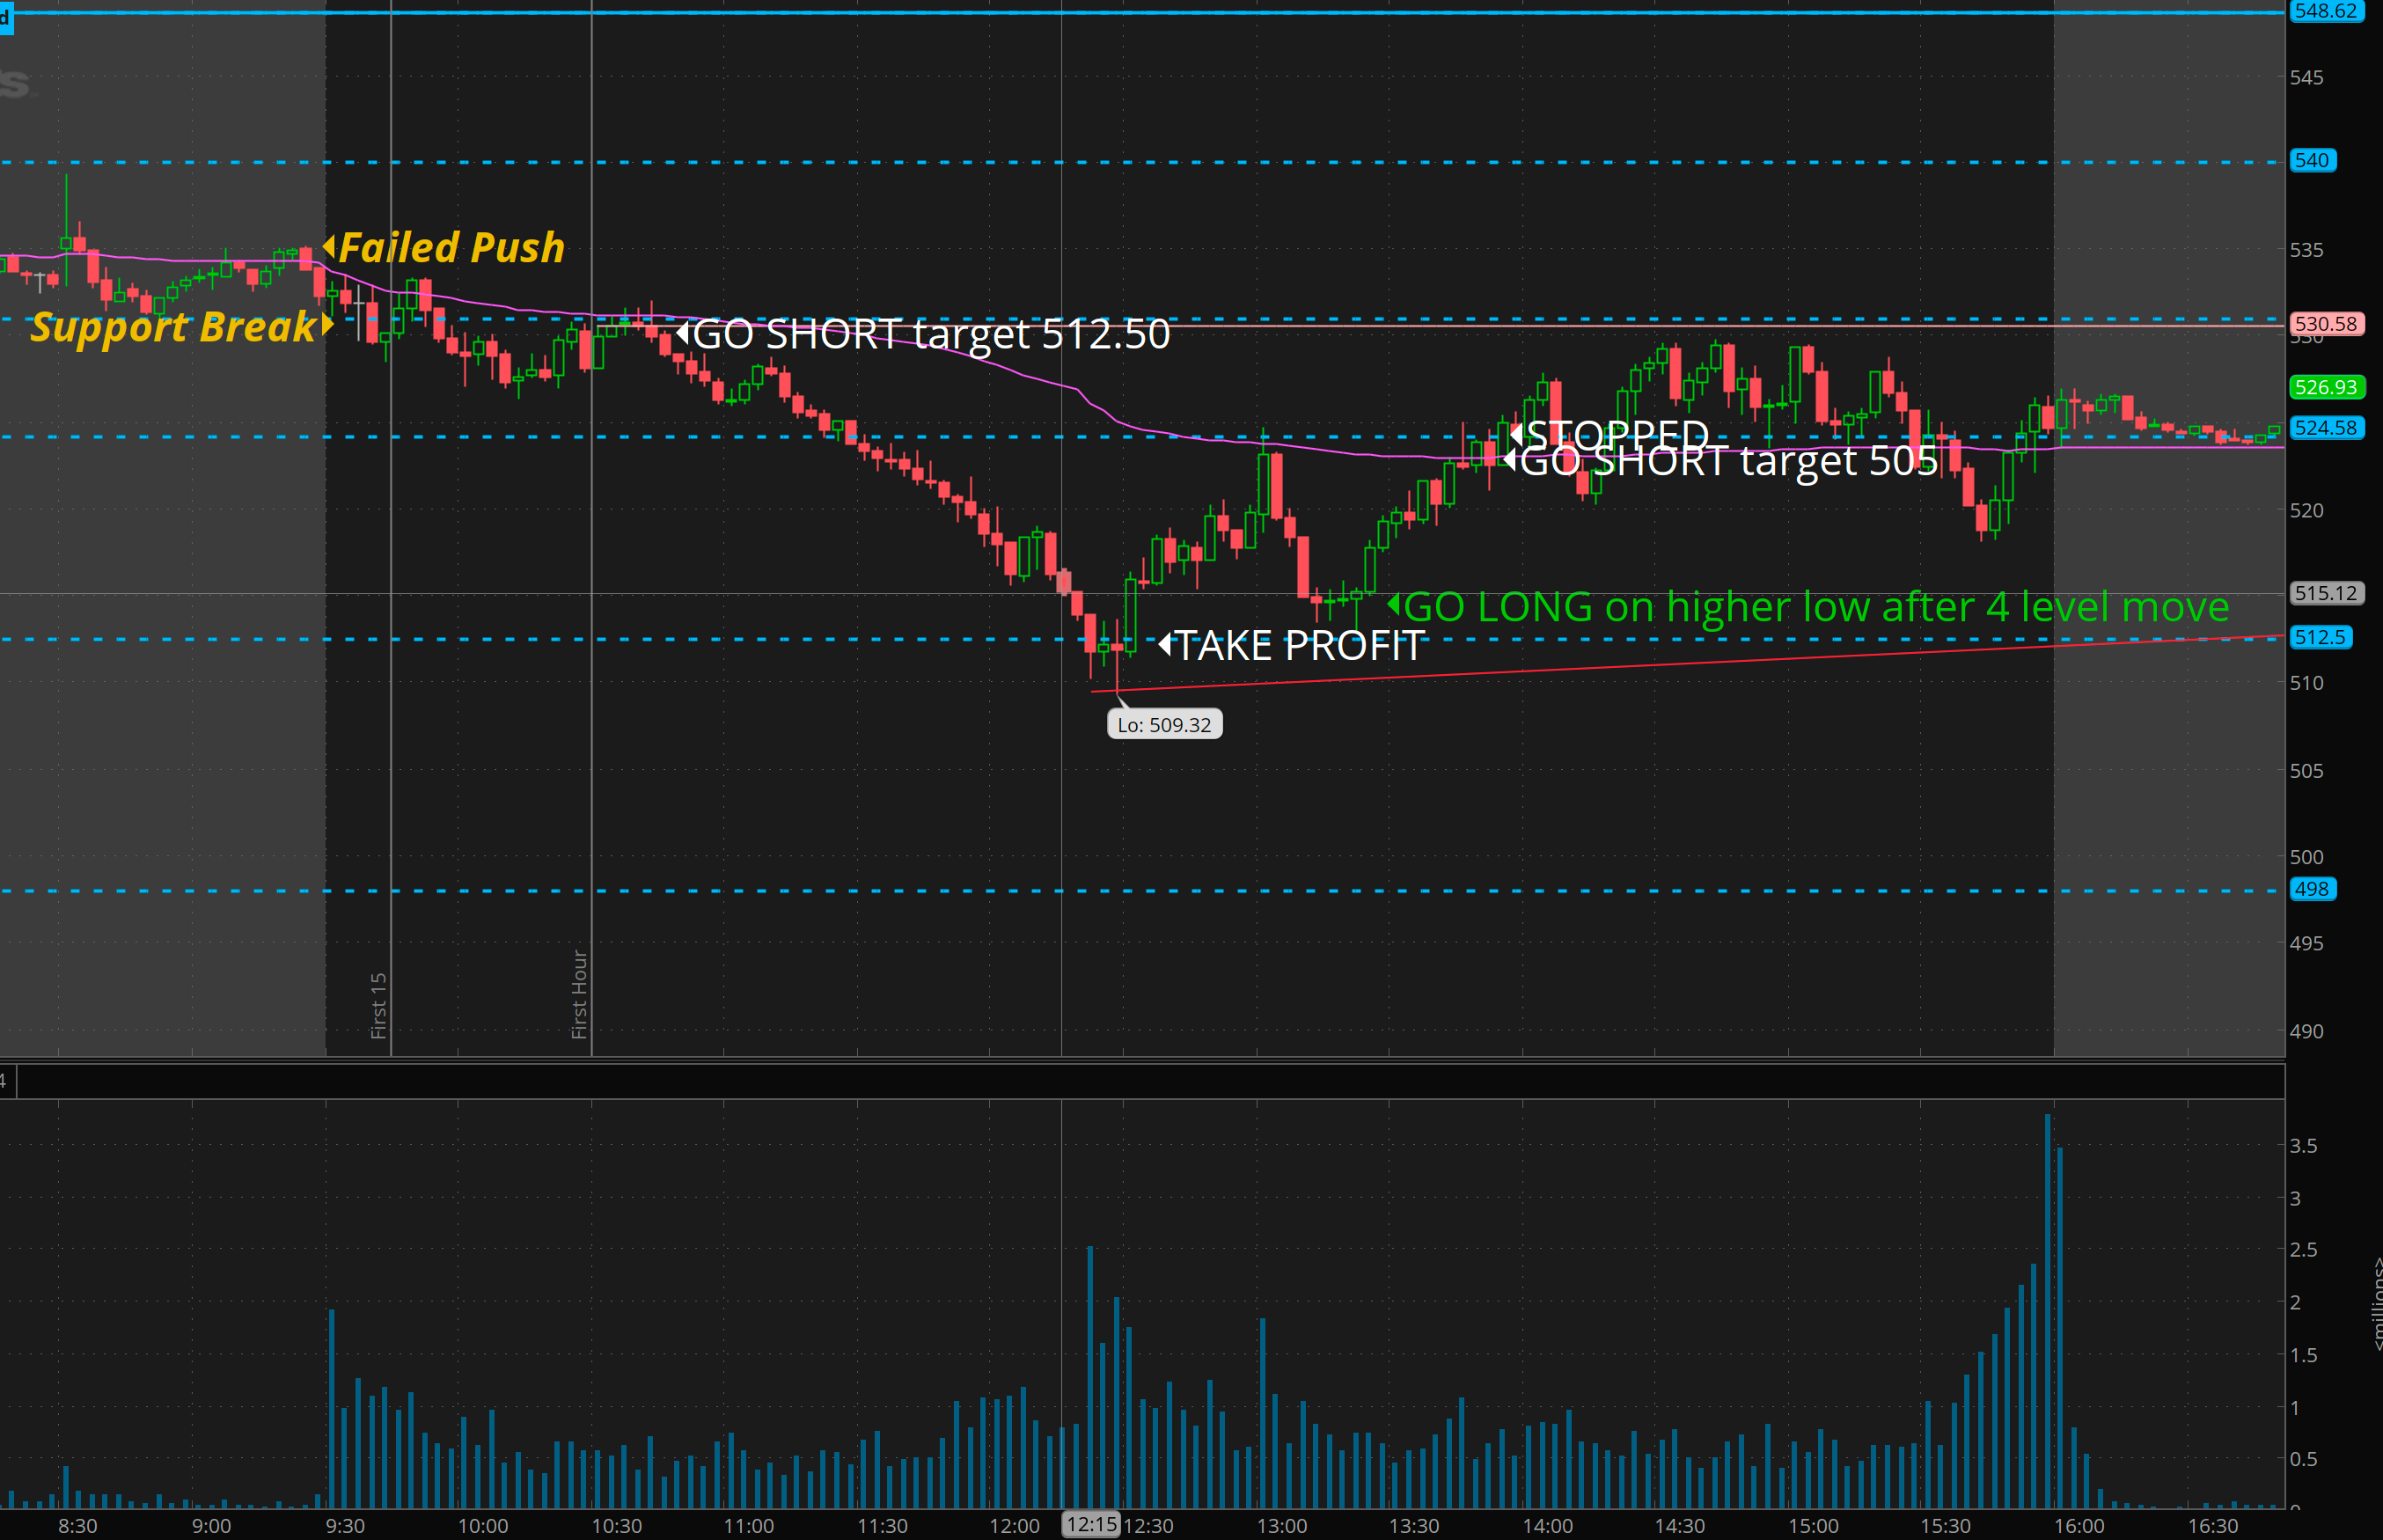Image resolution: width=2383 pixels, height=1540 pixels.
Task: Click the Failed Push arrow marker
Action: [329, 246]
